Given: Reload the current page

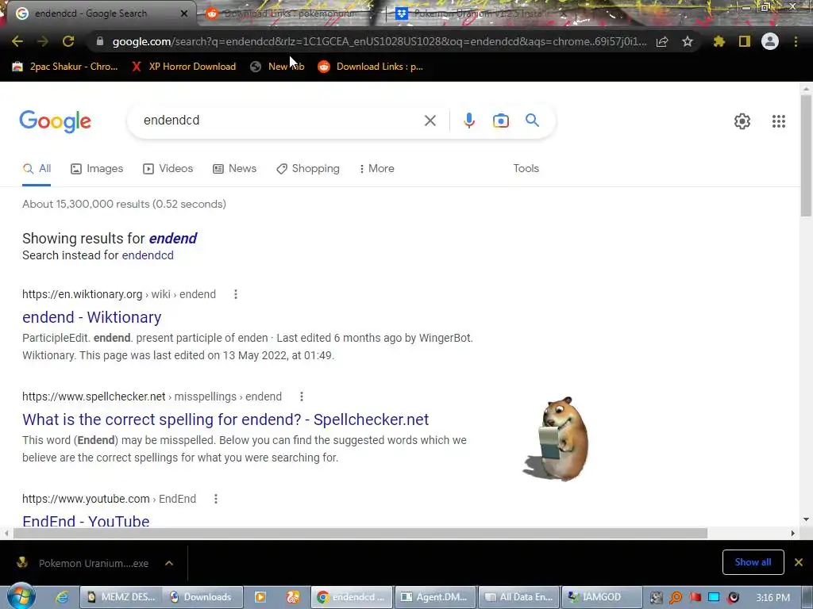Looking at the screenshot, I should (68, 41).
